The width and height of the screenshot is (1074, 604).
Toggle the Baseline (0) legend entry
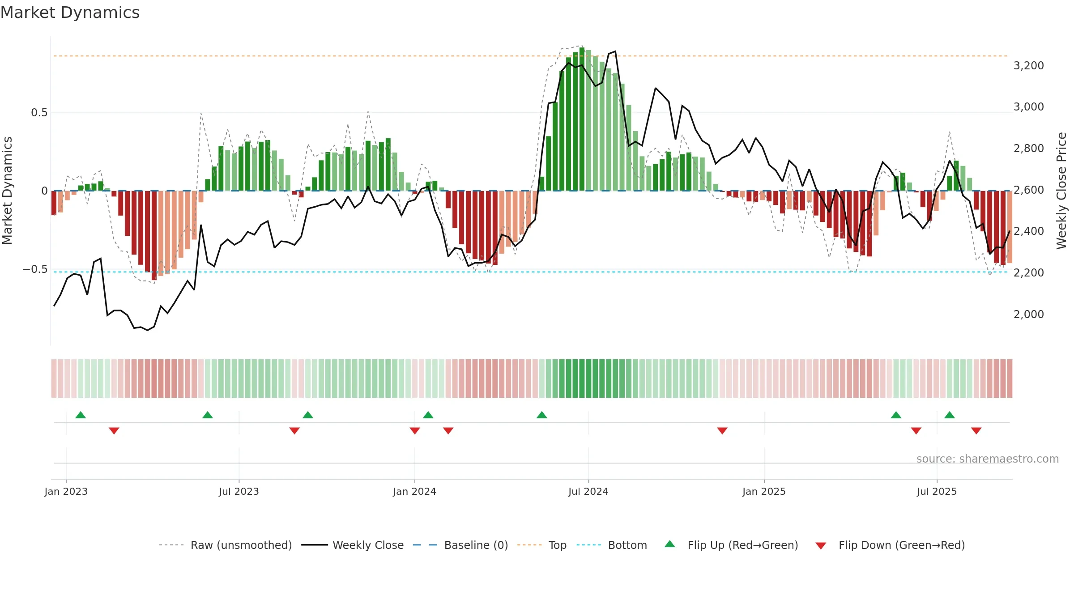coord(460,545)
